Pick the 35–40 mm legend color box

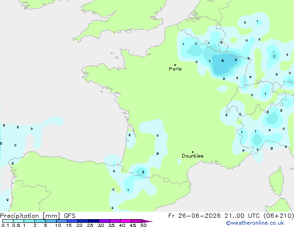(x=115, y=221)
